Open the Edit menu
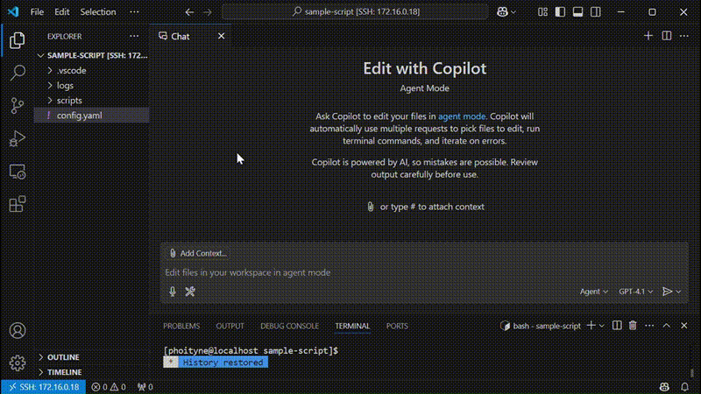Viewport: 701px width, 394px height. coord(61,12)
